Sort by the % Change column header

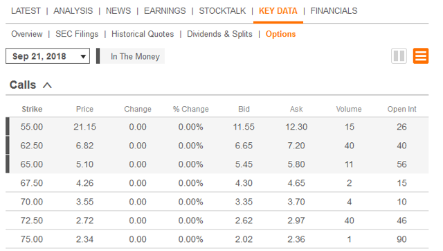click(191, 109)
